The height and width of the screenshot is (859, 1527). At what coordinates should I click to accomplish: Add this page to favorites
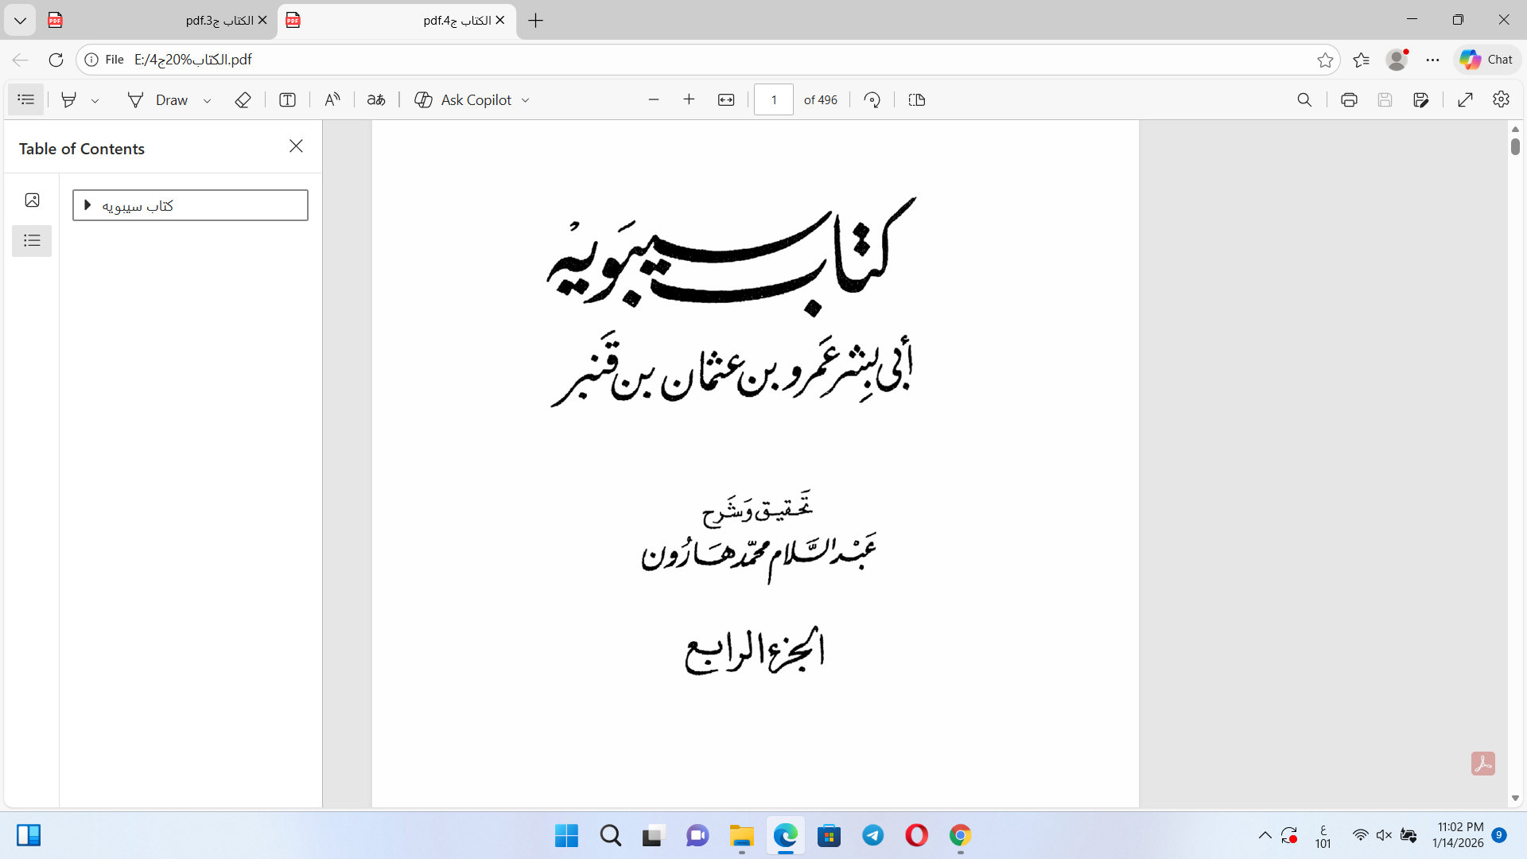tap(1325, 60)
